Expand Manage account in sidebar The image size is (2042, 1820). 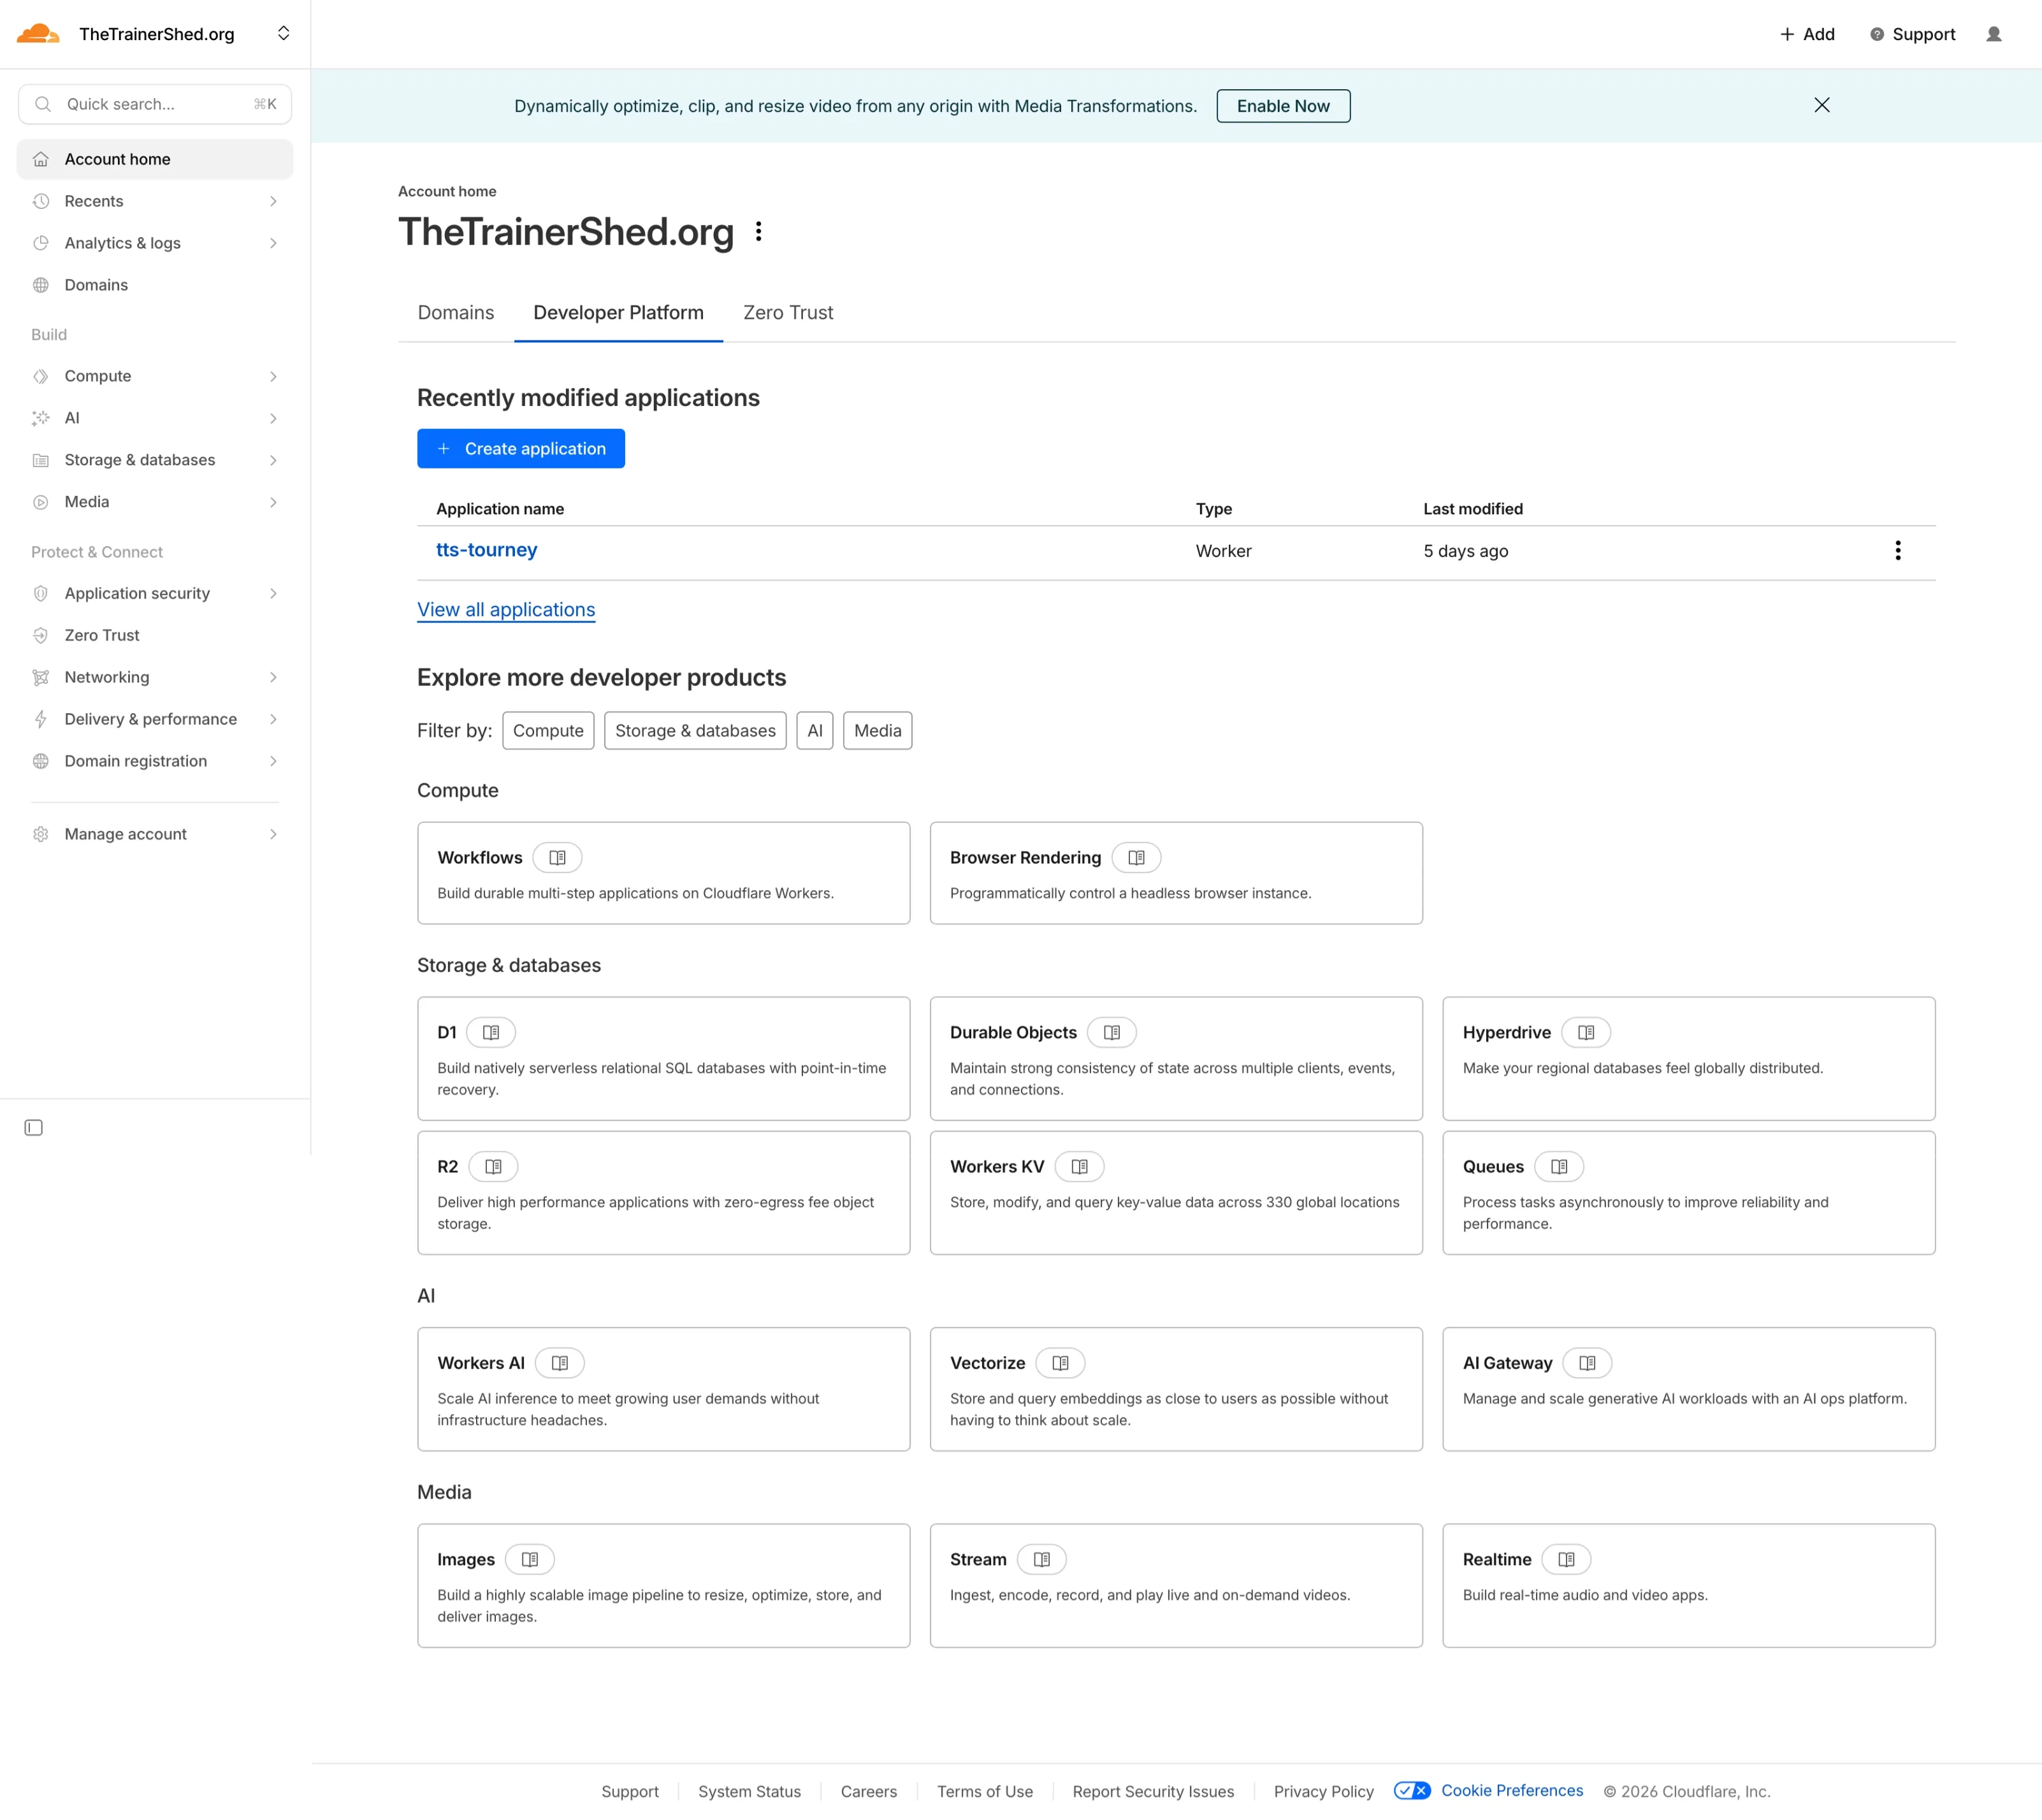[155, 834]
